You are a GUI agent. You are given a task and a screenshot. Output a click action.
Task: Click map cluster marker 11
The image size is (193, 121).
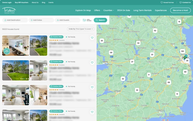click(149, 75)
